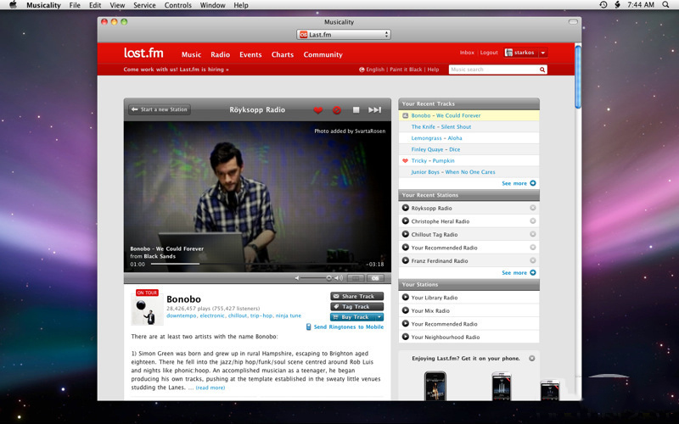Open Spotlight search in menu bar
This screenshot has width=679, height=424.
click(665, 5)
